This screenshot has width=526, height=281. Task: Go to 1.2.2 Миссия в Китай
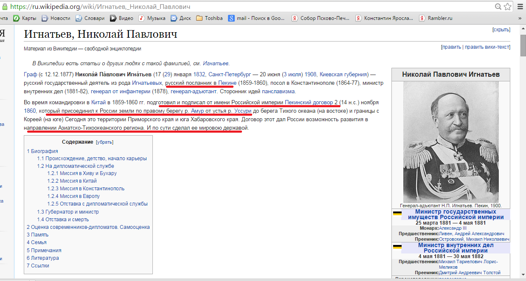72,181
